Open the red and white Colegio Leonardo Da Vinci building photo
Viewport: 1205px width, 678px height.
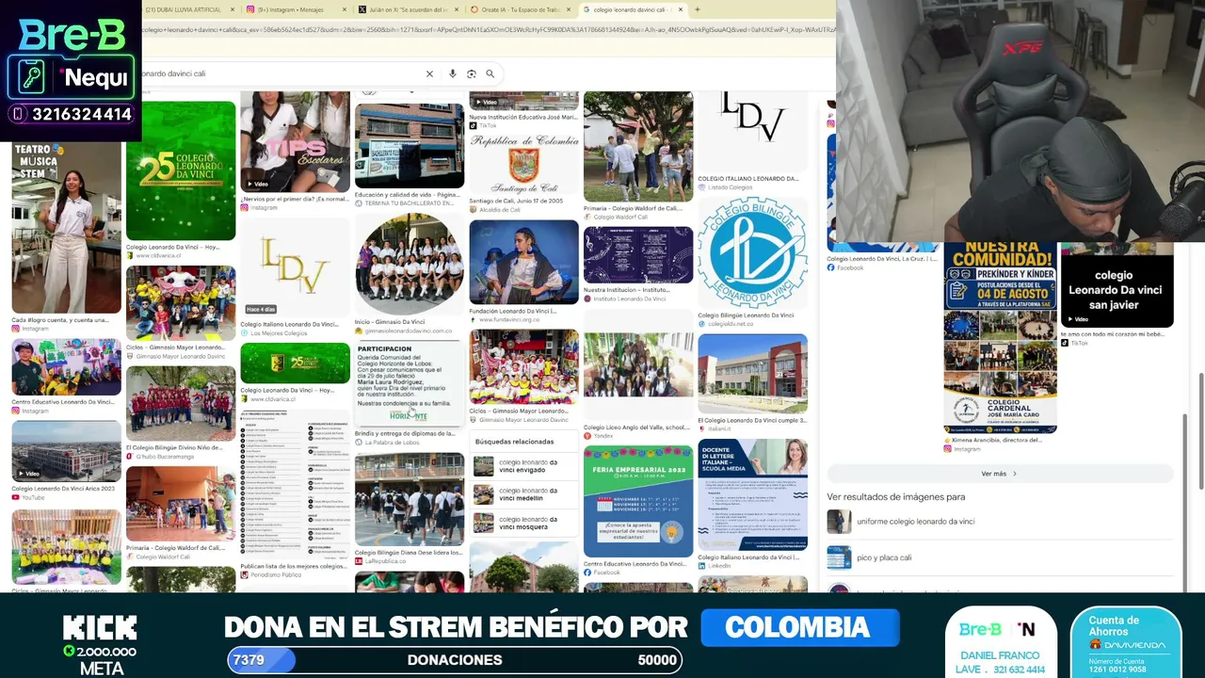(752, 374)
